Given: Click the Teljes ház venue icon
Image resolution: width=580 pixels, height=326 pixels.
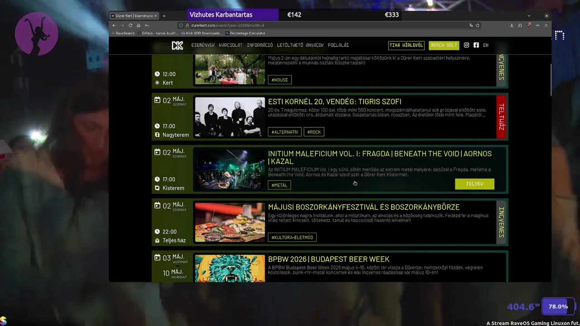Looking at the screenshot, I should click(x=157, y=240).
